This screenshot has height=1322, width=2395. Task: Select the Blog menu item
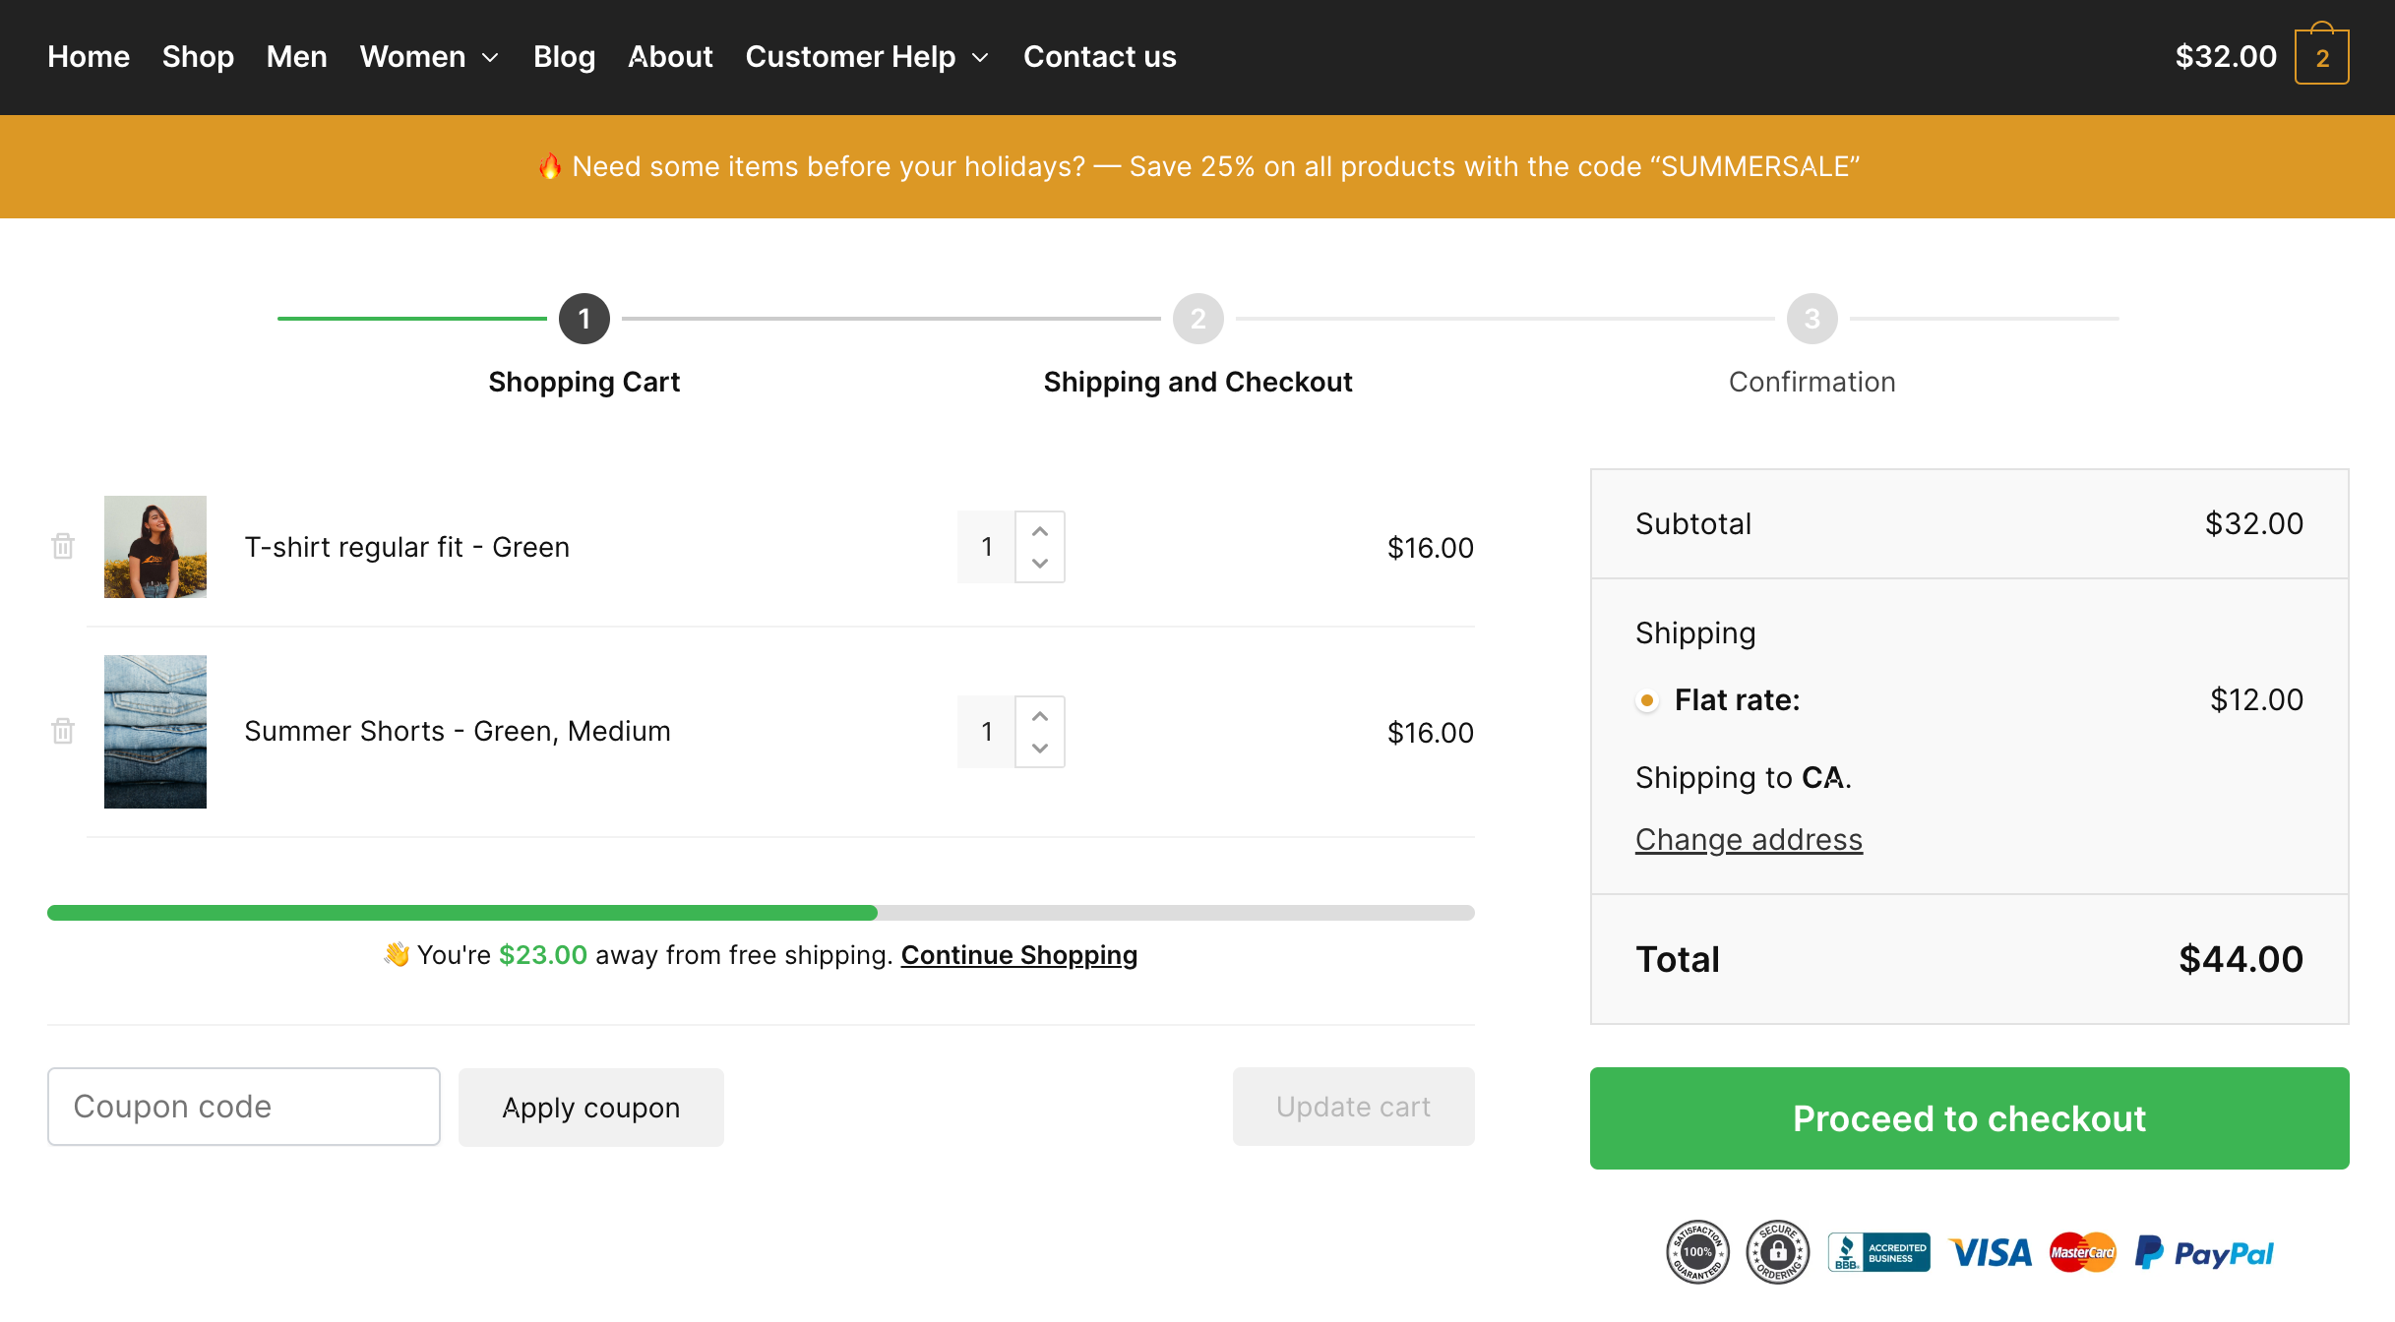(x=564, y=57)
